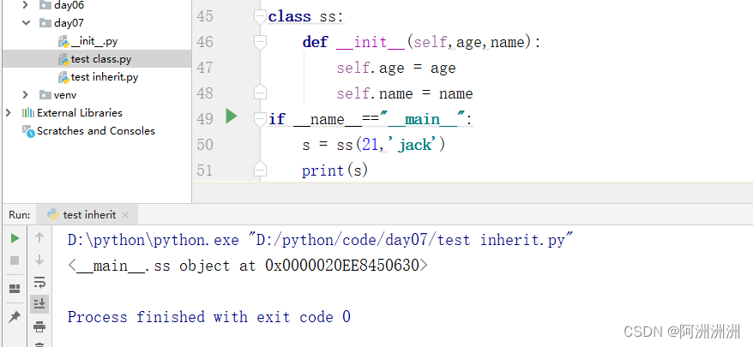
Task: Close the test inherit run tab
Action: (125, 215)
